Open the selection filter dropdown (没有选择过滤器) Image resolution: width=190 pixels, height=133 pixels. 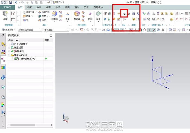pos(30,30)
